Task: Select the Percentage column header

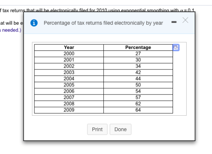Action: point(138,47)
